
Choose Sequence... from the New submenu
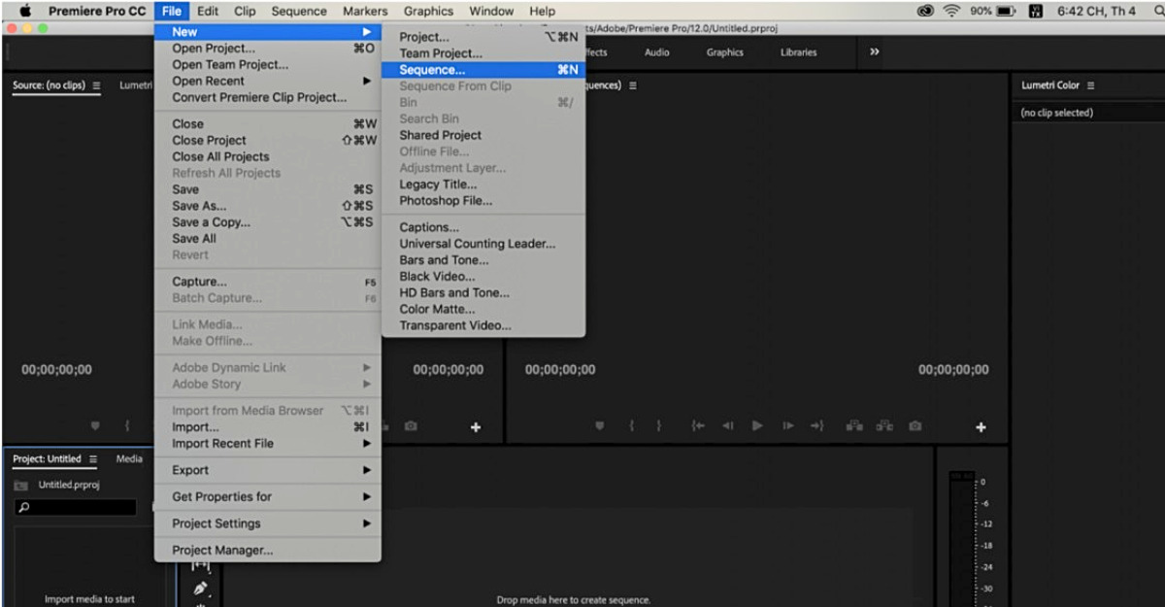(x=483, y=70)
